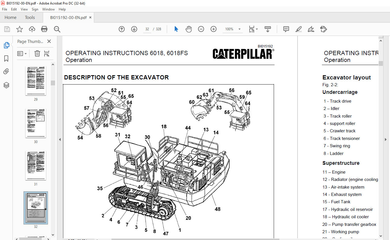Choose the Selection arrow tool
The width and height of the screenshot is (390, 240).
[176, 29]
